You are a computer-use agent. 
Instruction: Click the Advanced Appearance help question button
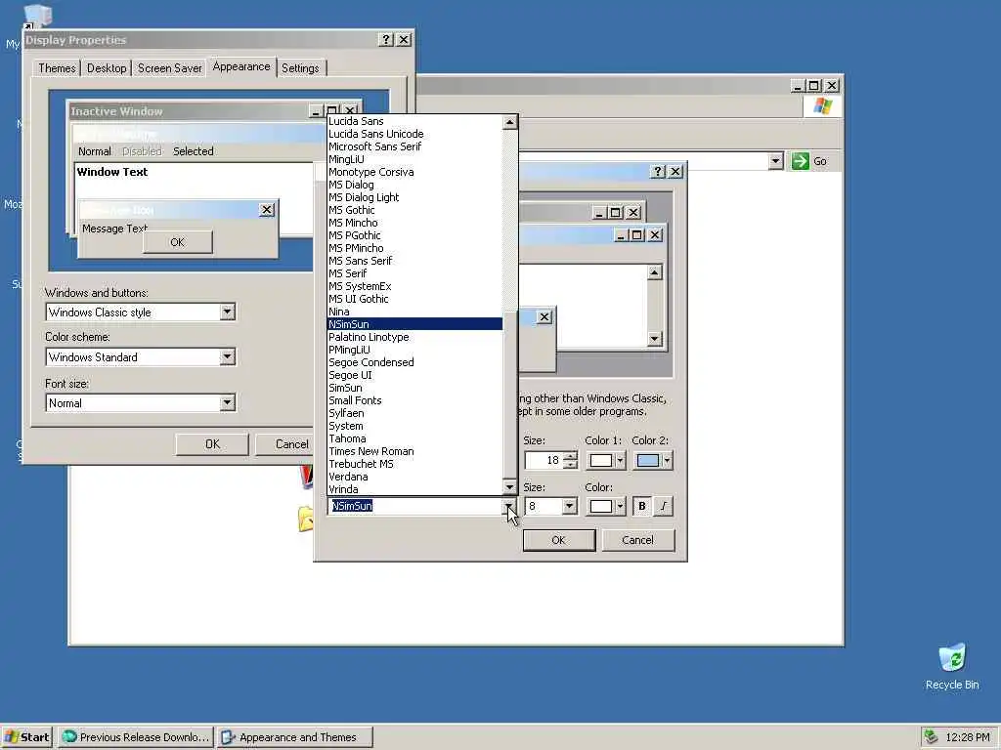[x=658, y=171]
